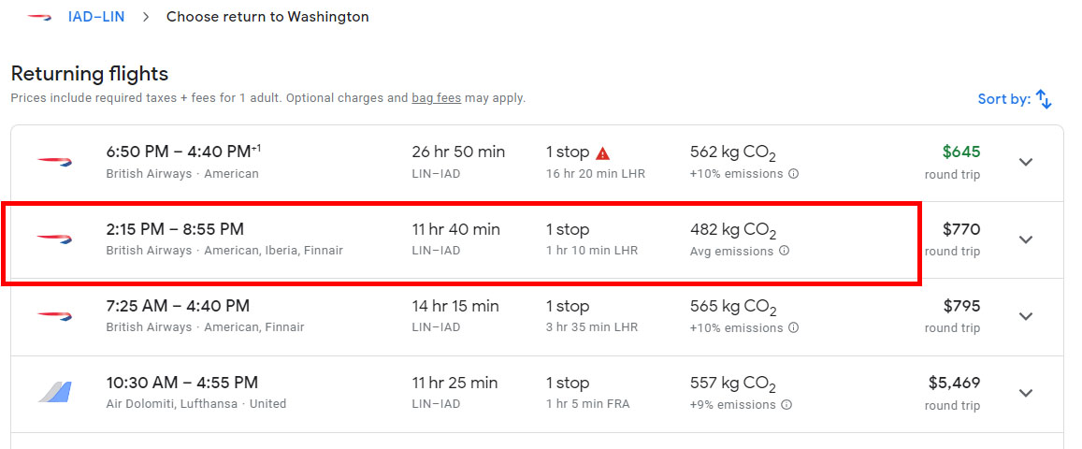
Task: Click British Airways logo on 7:25 AM flight
Action: pyautogui.click(x=55, y=315)
